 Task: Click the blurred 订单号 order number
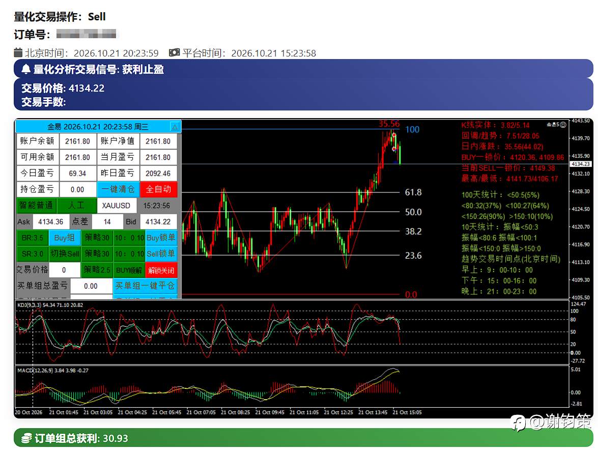point(86,34)
